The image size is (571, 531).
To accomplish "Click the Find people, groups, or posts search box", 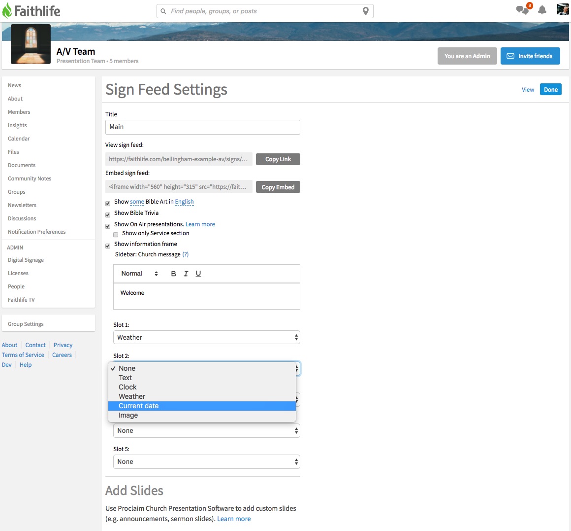I will click(x=265, y=11).
